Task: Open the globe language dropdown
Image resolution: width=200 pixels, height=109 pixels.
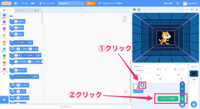Action: (16, 3)
